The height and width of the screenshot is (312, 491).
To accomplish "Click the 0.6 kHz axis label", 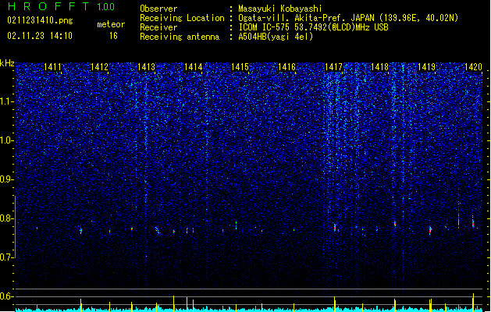I will click(7, 296).
